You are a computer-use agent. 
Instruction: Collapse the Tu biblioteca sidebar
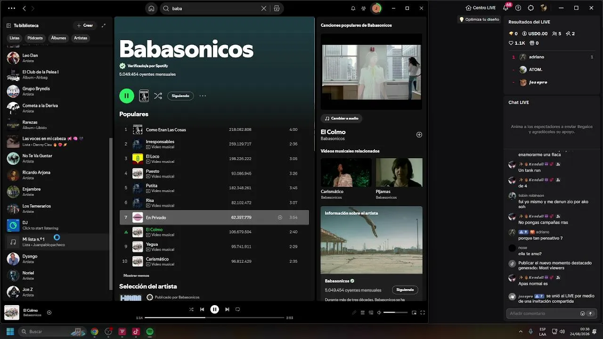tap(8, 25)
